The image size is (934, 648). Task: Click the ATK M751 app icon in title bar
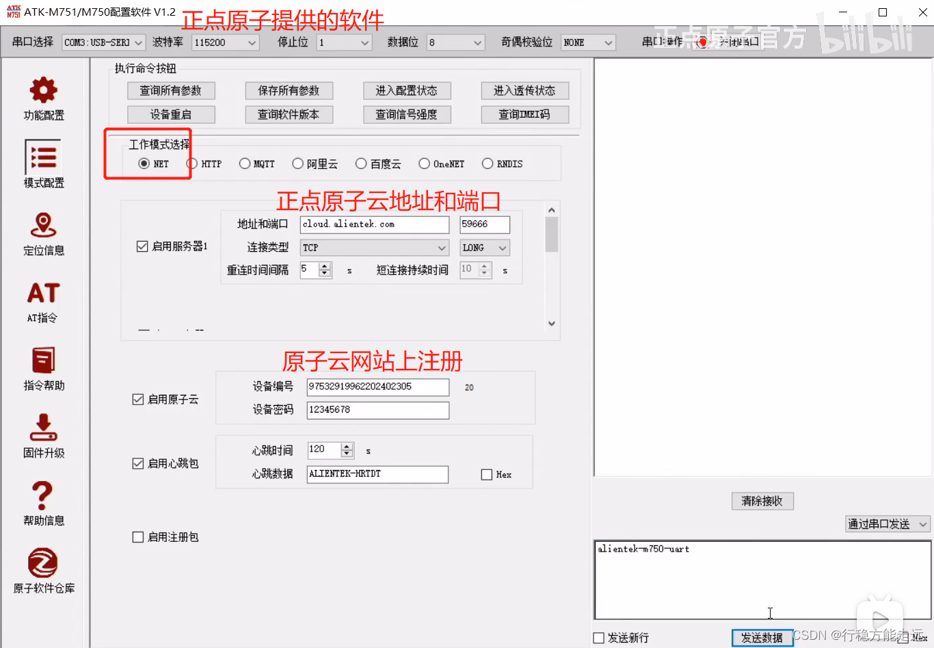click(x=14, y=12)
